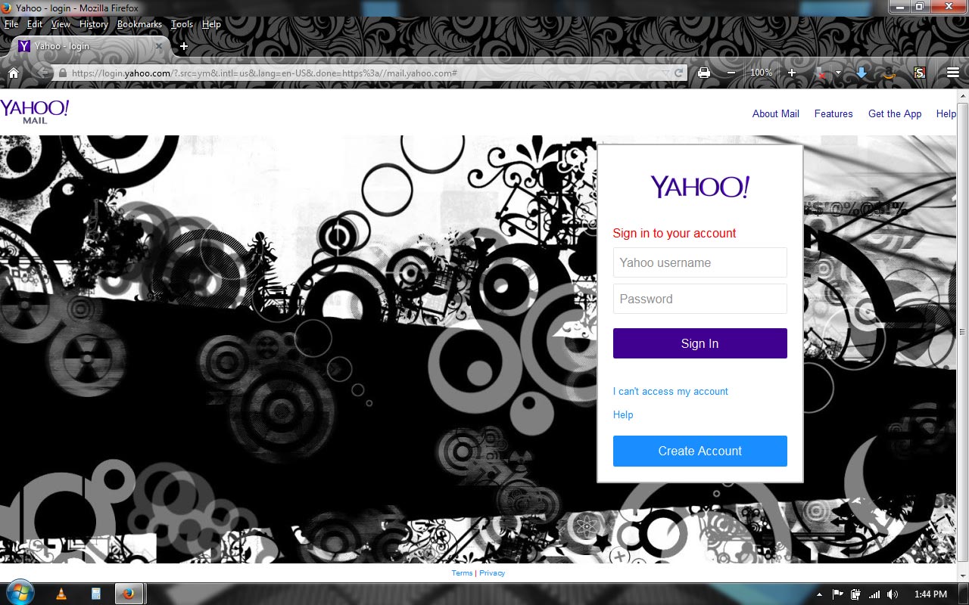
Task: Show hidden system tray icons
Action: pos(820,594)
